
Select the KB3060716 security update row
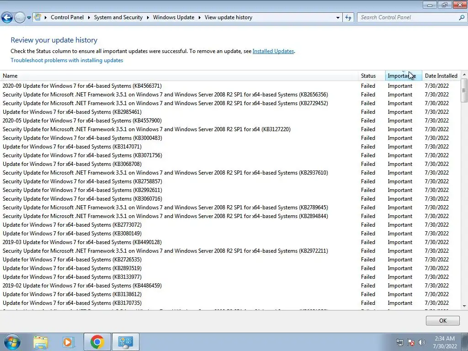[230, 199]
